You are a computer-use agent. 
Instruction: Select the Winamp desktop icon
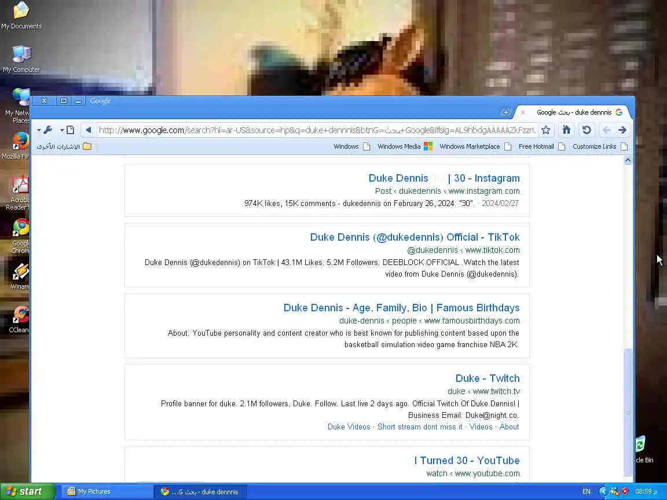point(20,277)
